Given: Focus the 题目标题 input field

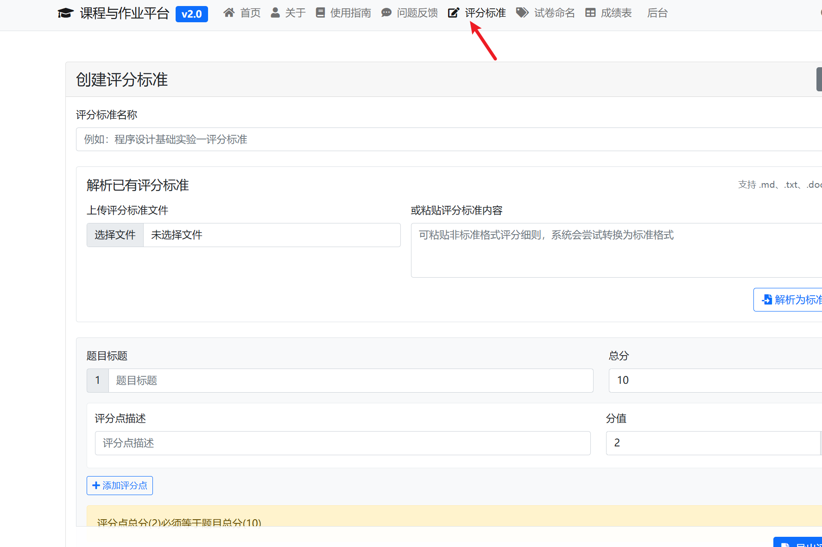Looking at the screenshot, I should click(x=351, y=381).
